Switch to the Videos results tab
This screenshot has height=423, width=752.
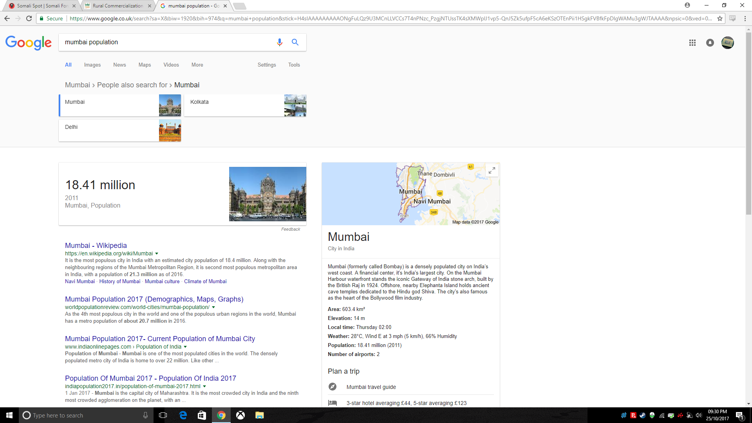tap(171, 65)
